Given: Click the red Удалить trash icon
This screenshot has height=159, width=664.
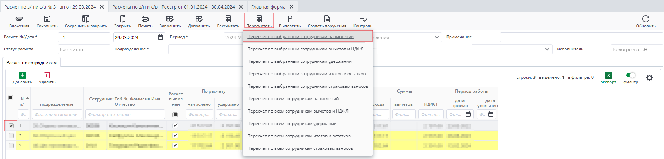Looking at the screenshot, I should (47, 75).
